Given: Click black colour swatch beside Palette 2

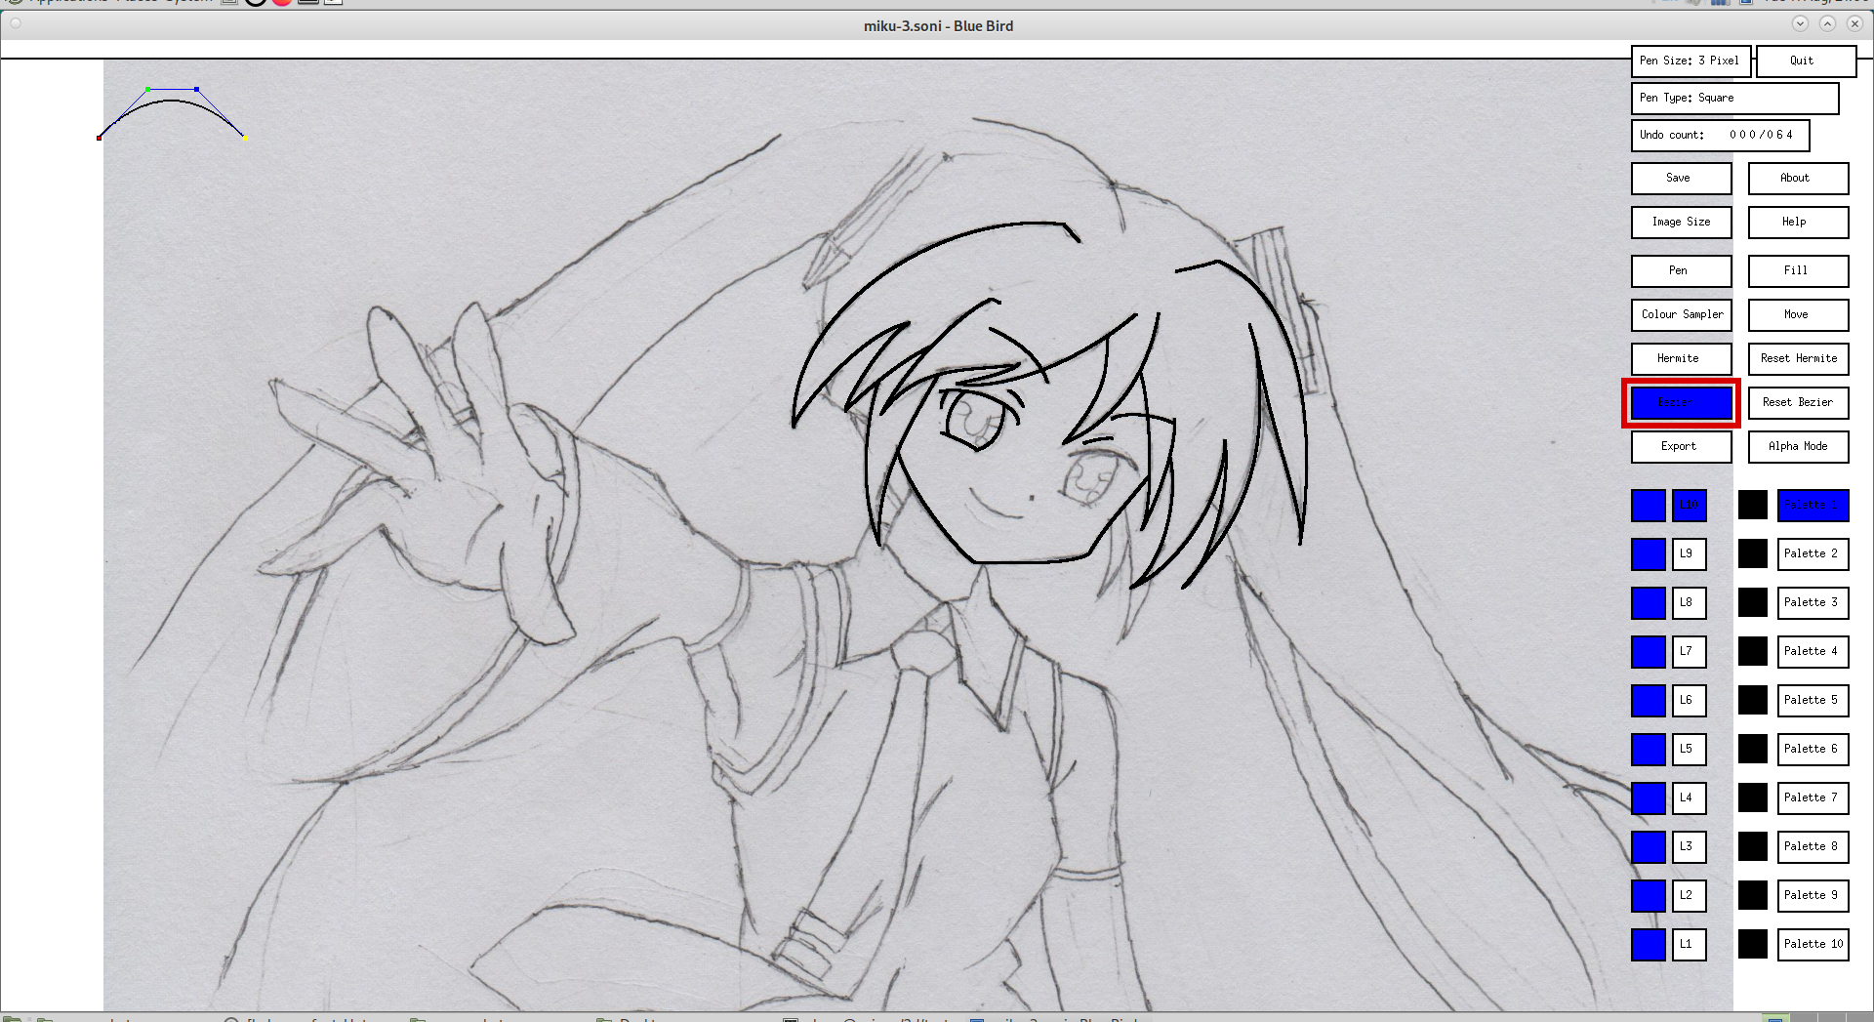Looking at the screenshot, I should coord(1753,554).
